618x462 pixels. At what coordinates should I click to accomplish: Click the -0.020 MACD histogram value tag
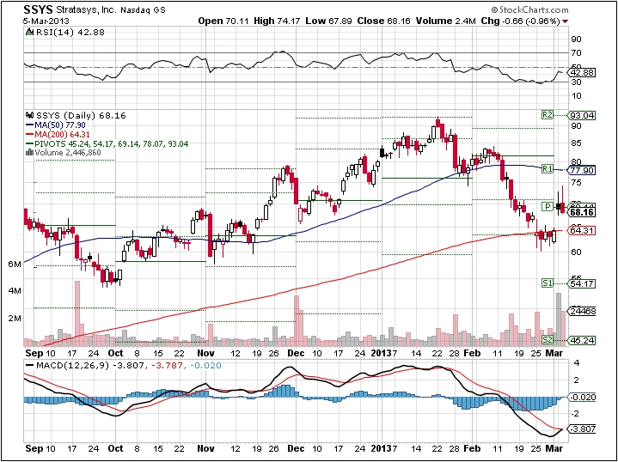[583, 397]
